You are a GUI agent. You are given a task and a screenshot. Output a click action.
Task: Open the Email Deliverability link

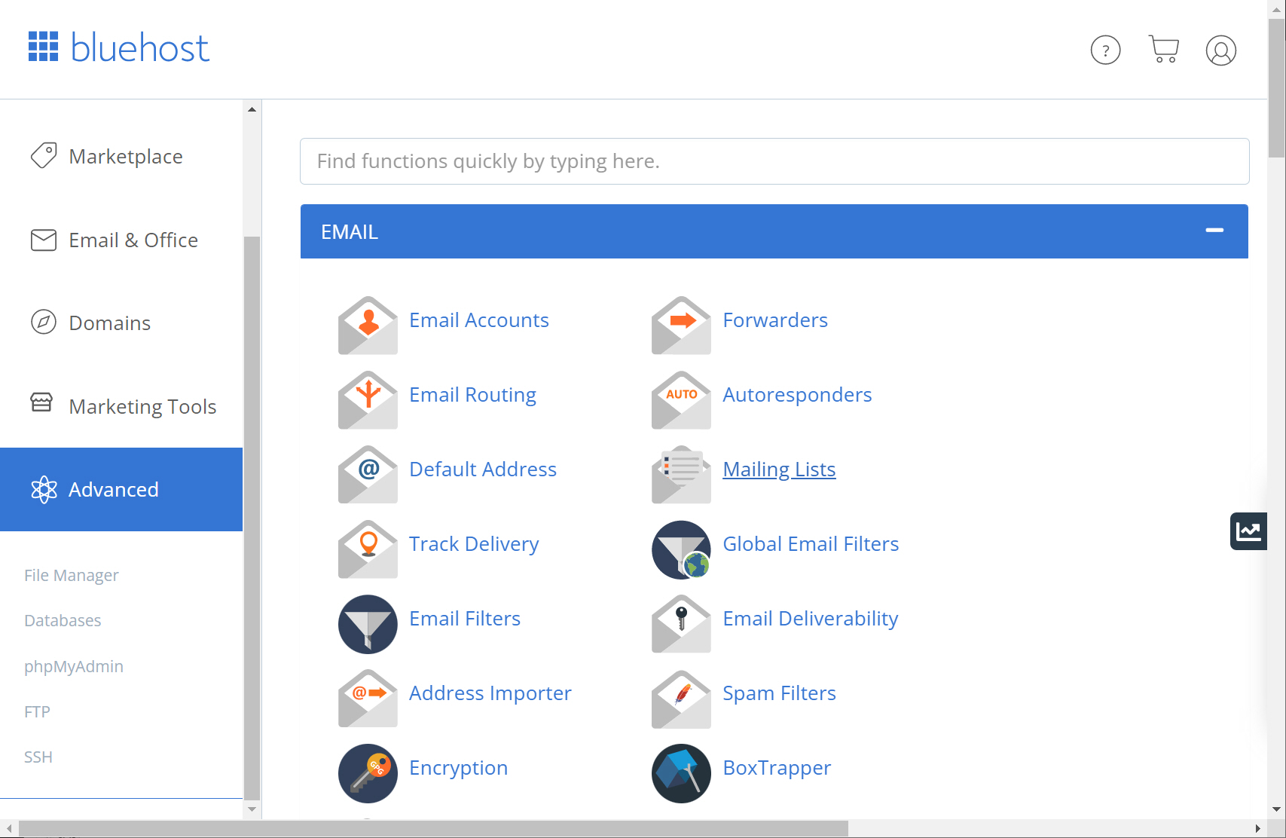pos(811,618)
